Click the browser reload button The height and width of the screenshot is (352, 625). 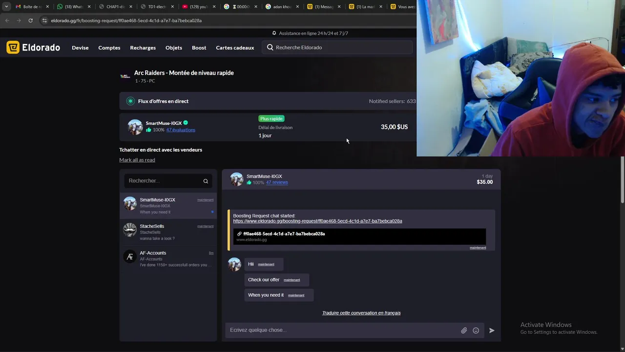point(30,21)
